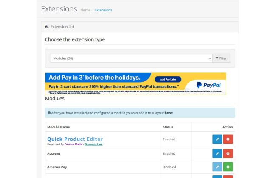Screen dimensions: 276x178
Task: Click the Disabled status of Amazon Pay
Action: [x=169, y=167]
